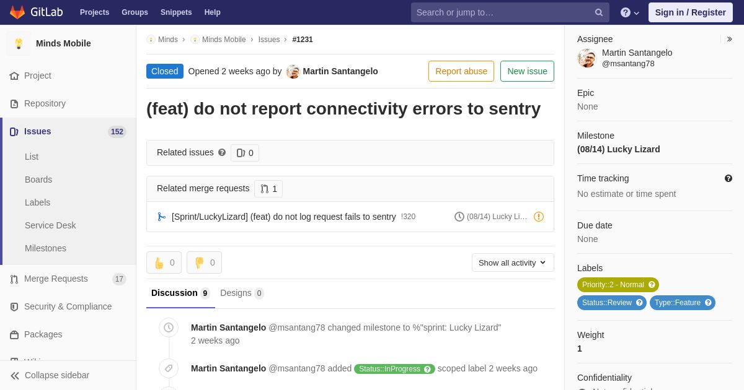The image size is (744, 390).
Task: Click the Time tracking help icon
Action: pyautogui.click(x=728, y=178)
